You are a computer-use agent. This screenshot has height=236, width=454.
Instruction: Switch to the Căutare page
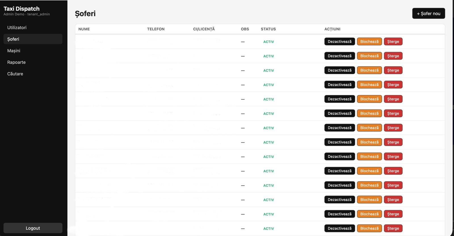(x=15, y=74)
